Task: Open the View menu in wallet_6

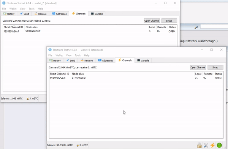Action: tap(69, 55)
